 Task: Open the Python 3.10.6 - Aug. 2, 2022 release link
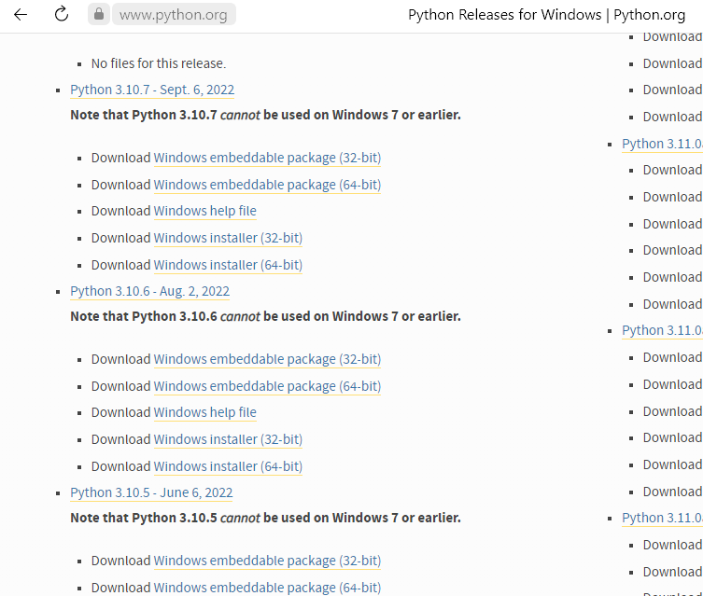pyautogui.click(x=149, y=291)
